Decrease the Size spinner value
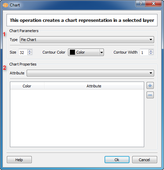 click(x=30, y=54)
